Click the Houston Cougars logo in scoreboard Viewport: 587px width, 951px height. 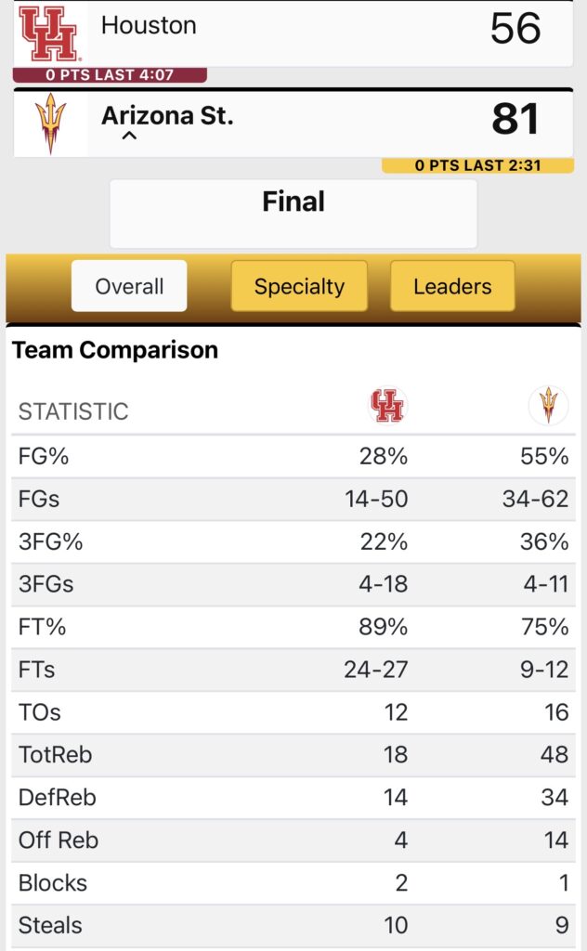(49, 33)
